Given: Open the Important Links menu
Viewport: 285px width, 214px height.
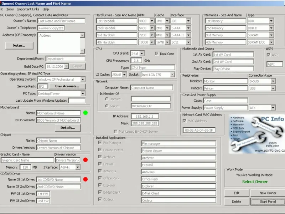Looking at the screenshot, I should coord(29,9).
